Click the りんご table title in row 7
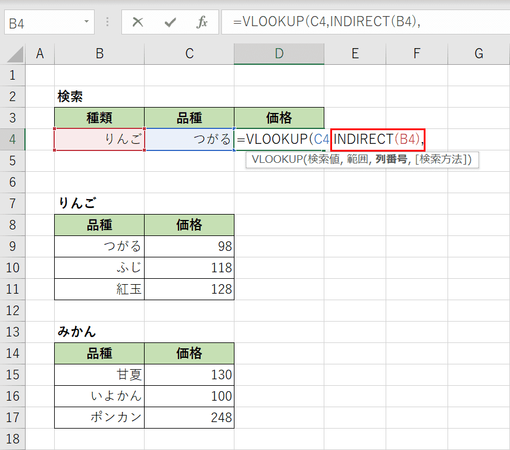510x450 pixels. [77, 203]
